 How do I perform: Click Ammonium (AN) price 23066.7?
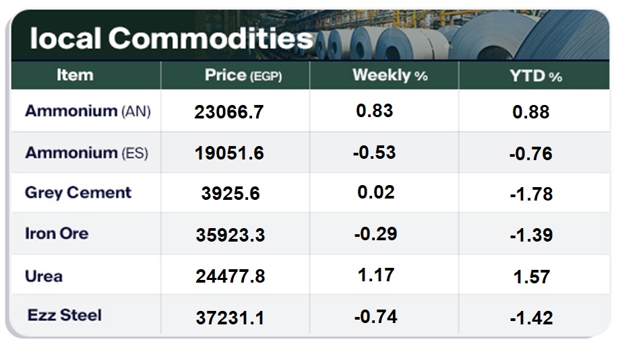(229, 112)
